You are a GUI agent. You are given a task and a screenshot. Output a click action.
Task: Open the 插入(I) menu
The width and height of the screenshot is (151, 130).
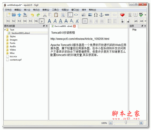[x=27, y=10]
